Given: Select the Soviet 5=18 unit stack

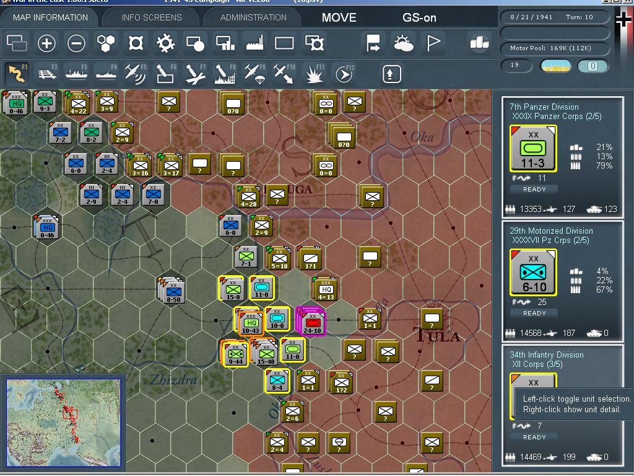Looking at the screenshot, I should click(x=279, y=258).
